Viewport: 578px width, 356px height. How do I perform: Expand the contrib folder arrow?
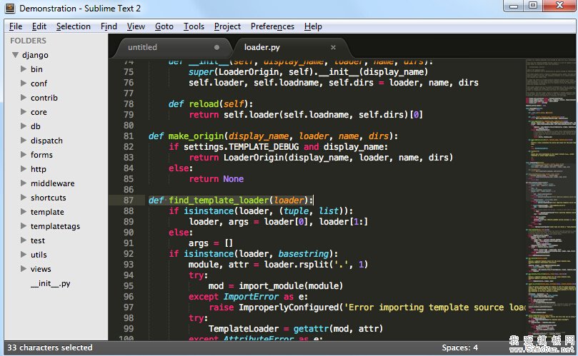coord(24,98)
